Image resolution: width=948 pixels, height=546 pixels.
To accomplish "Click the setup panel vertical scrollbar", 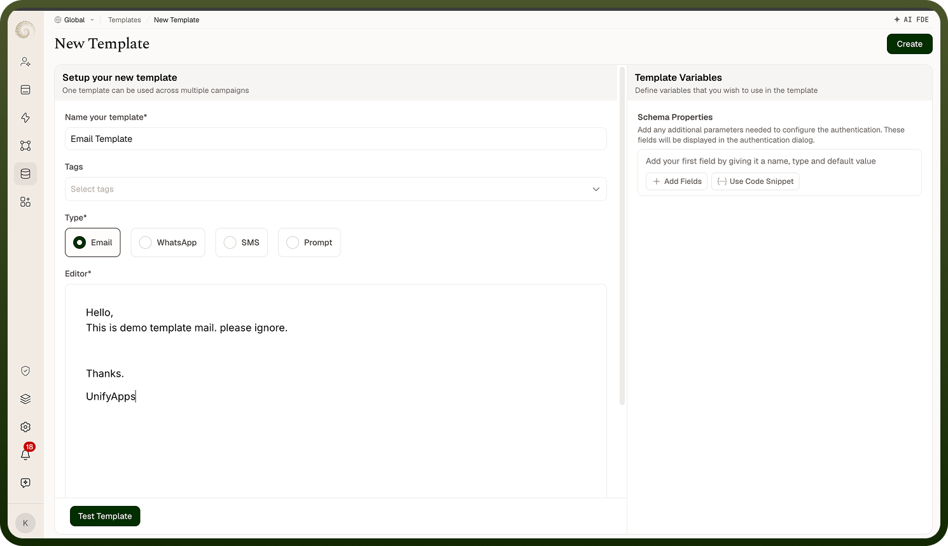I will click(622, 235).
